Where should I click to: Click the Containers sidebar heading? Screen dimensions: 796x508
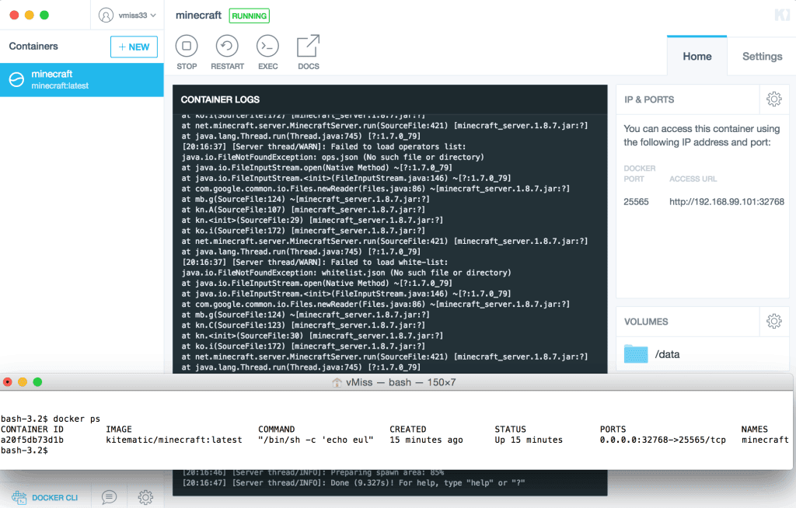pyautogui.click(x=33, y=46)
